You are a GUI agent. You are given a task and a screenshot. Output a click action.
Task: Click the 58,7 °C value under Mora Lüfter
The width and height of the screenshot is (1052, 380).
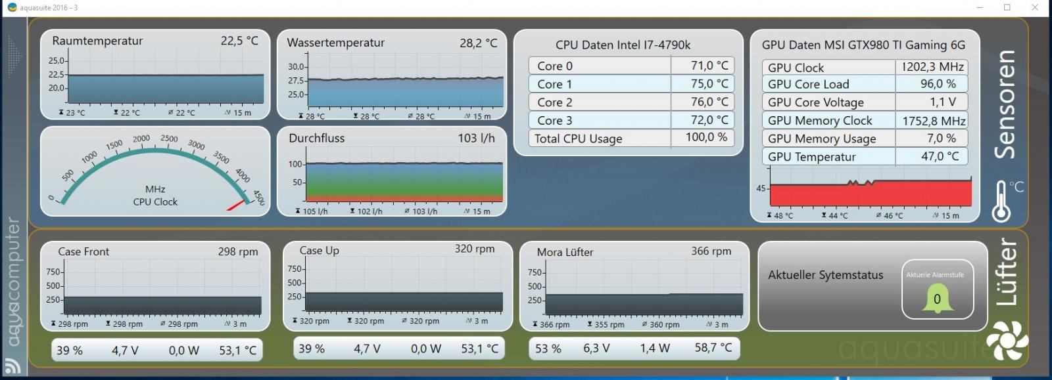click(713, 348)
